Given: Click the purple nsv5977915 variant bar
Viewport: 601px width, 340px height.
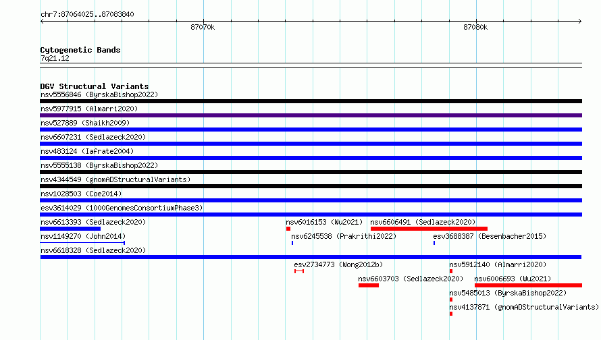Looking at the screenshot, I should pyautogui.click(x=311, y=115).
